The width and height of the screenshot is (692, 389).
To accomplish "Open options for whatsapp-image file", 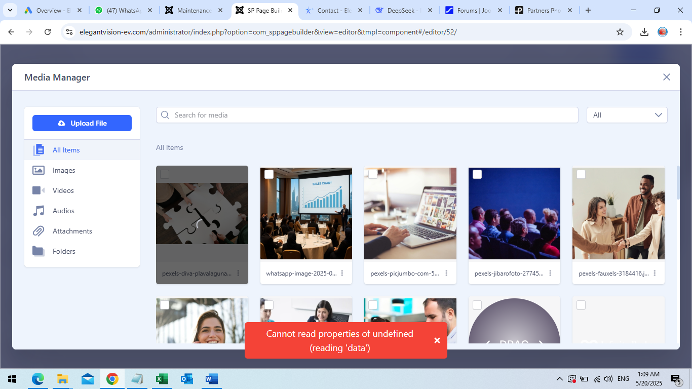I will (x=342, y=273).
